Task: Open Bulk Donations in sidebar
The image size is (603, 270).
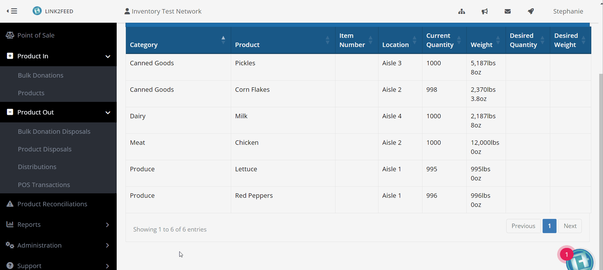Action: 40,75
